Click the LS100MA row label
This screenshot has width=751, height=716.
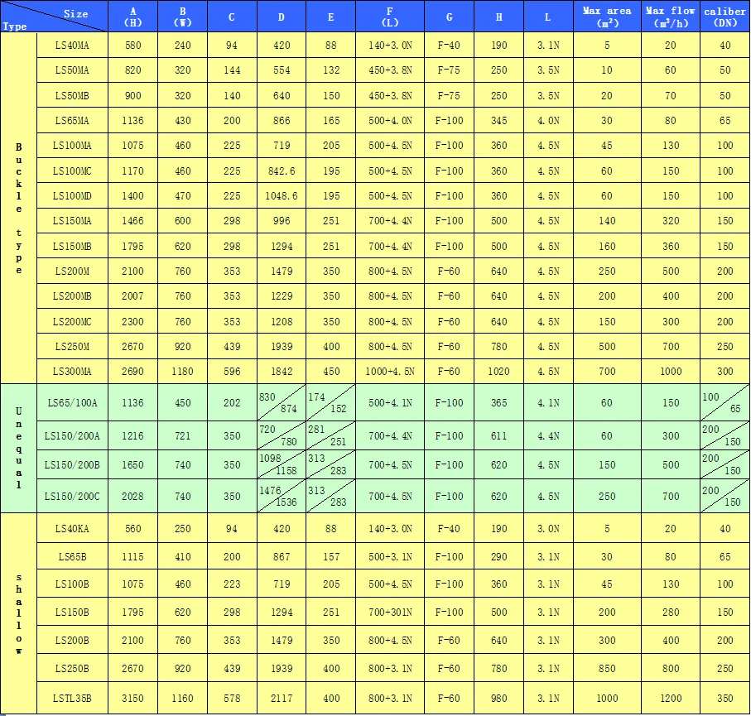tap(72, 145)
